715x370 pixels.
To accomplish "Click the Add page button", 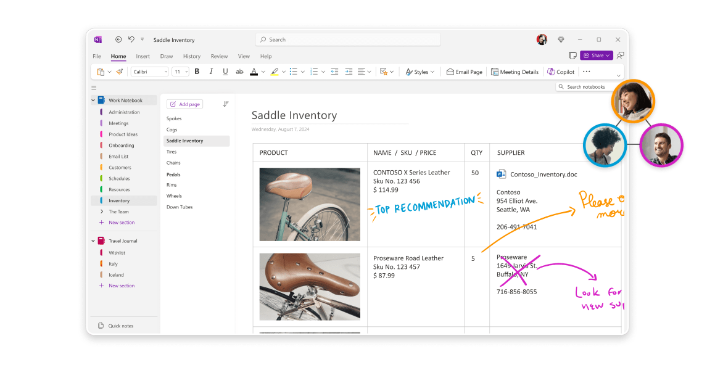I will point(184,104).
